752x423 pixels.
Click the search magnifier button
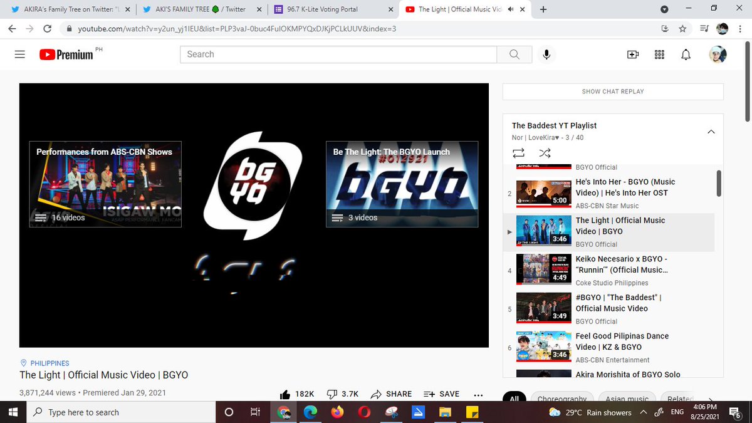(x=514, y=55)
